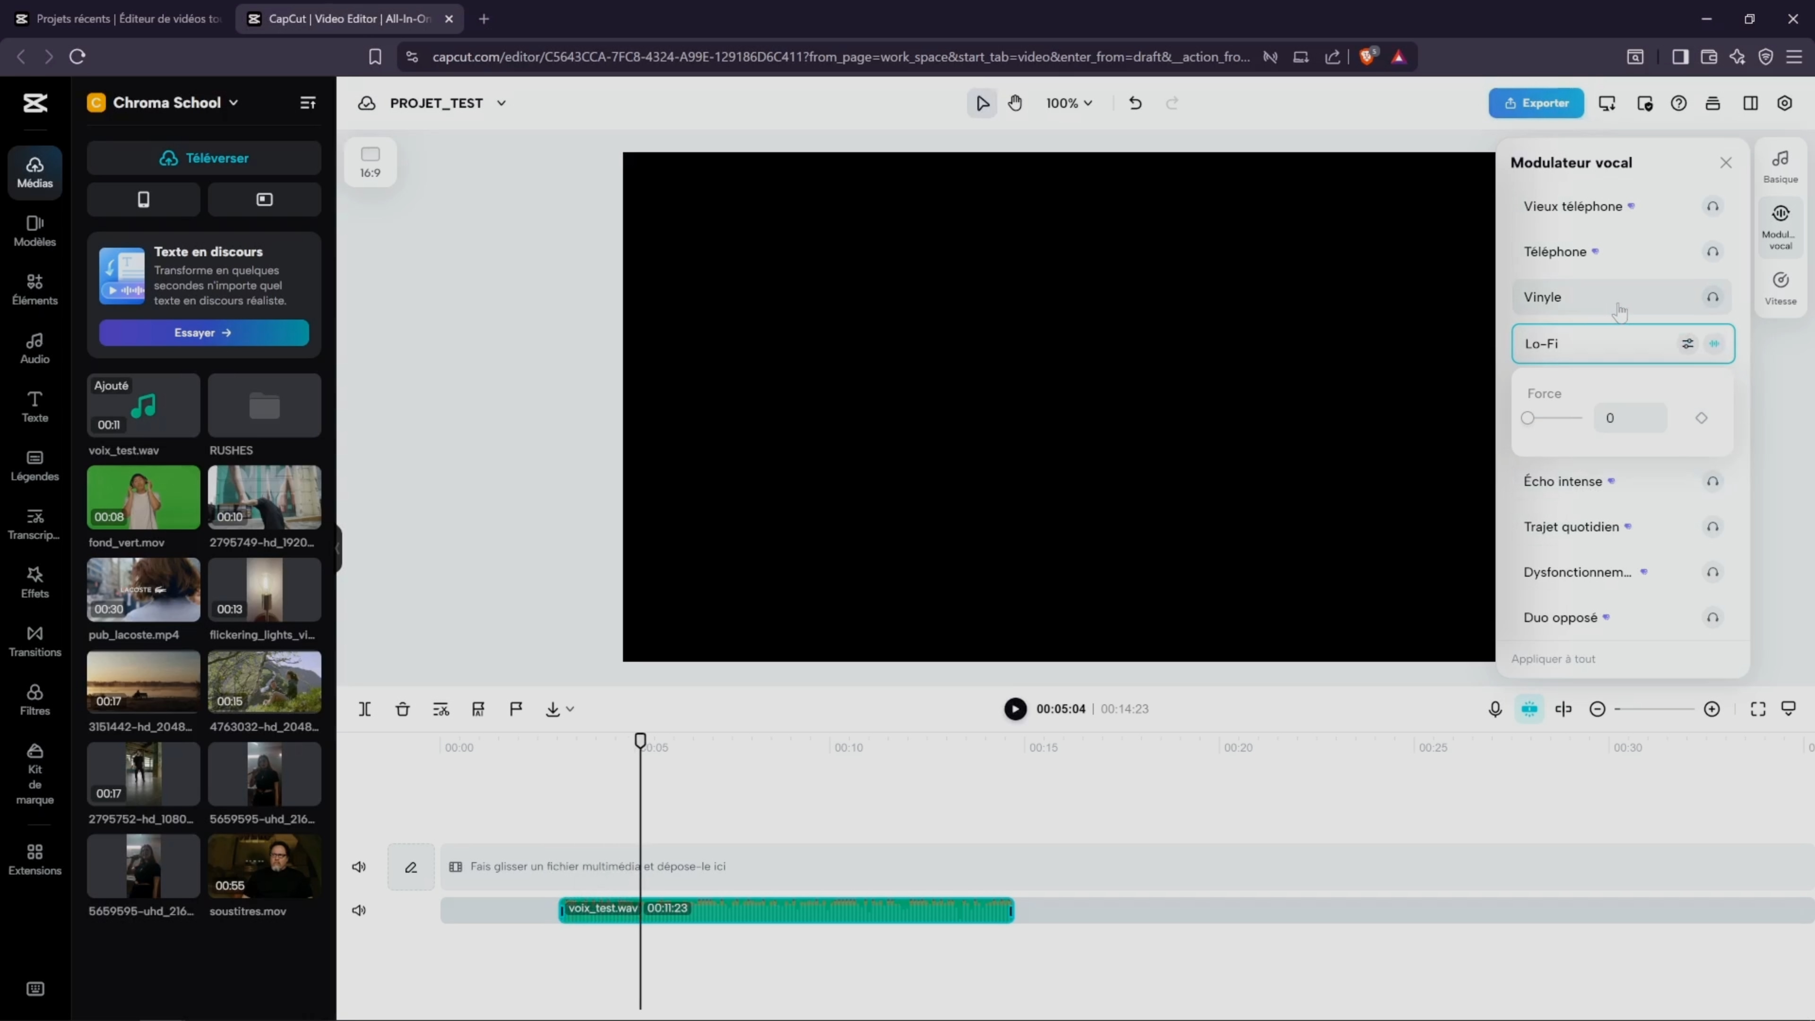The height and width of the screenshot is (1021, 1815).
Task: Click the microphone record voiceover icon
Action: (1495, 709)
